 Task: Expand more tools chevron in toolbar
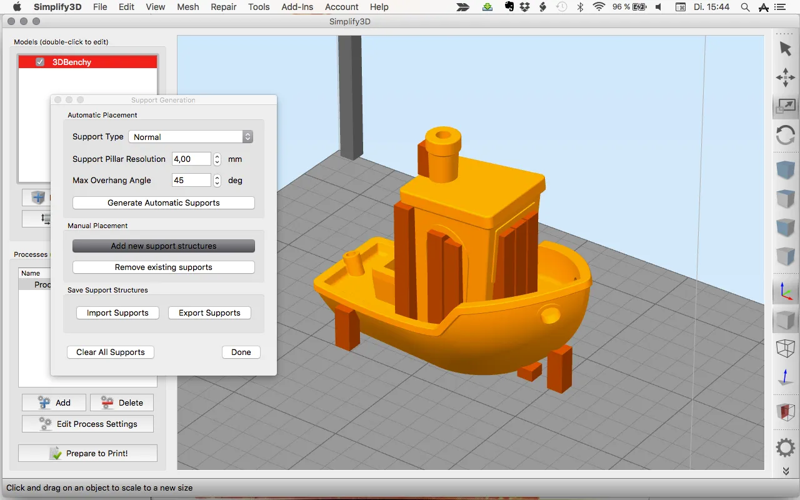[x=786, y=471]
